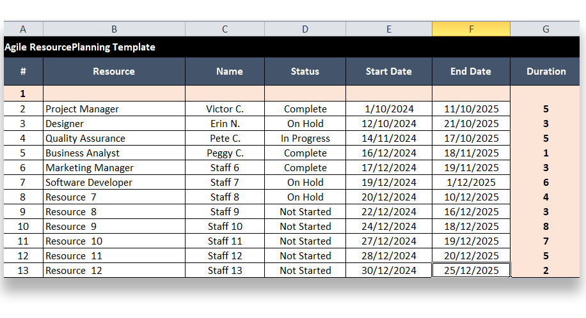
Task: Click the duration cell showing 8
Action: 546,227
